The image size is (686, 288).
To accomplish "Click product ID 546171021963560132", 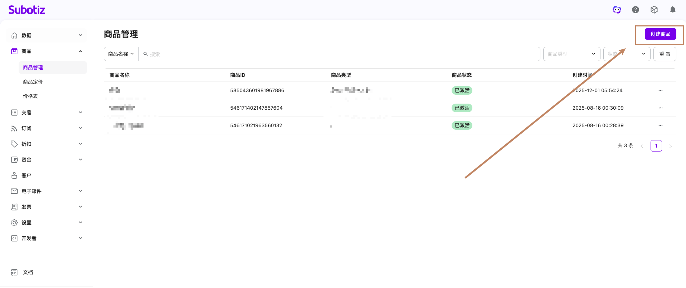I will 256,125.
